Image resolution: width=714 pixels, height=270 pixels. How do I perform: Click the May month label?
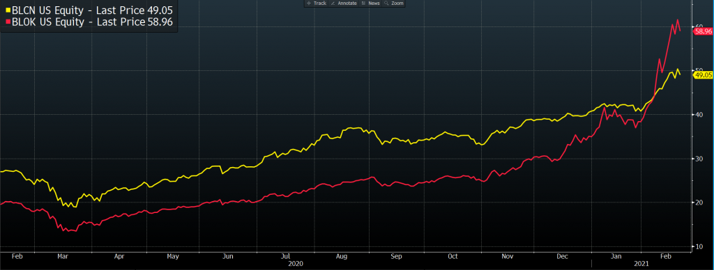coord(173,256)
